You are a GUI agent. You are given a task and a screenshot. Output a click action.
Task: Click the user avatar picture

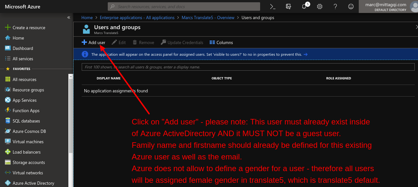point(414,6)
